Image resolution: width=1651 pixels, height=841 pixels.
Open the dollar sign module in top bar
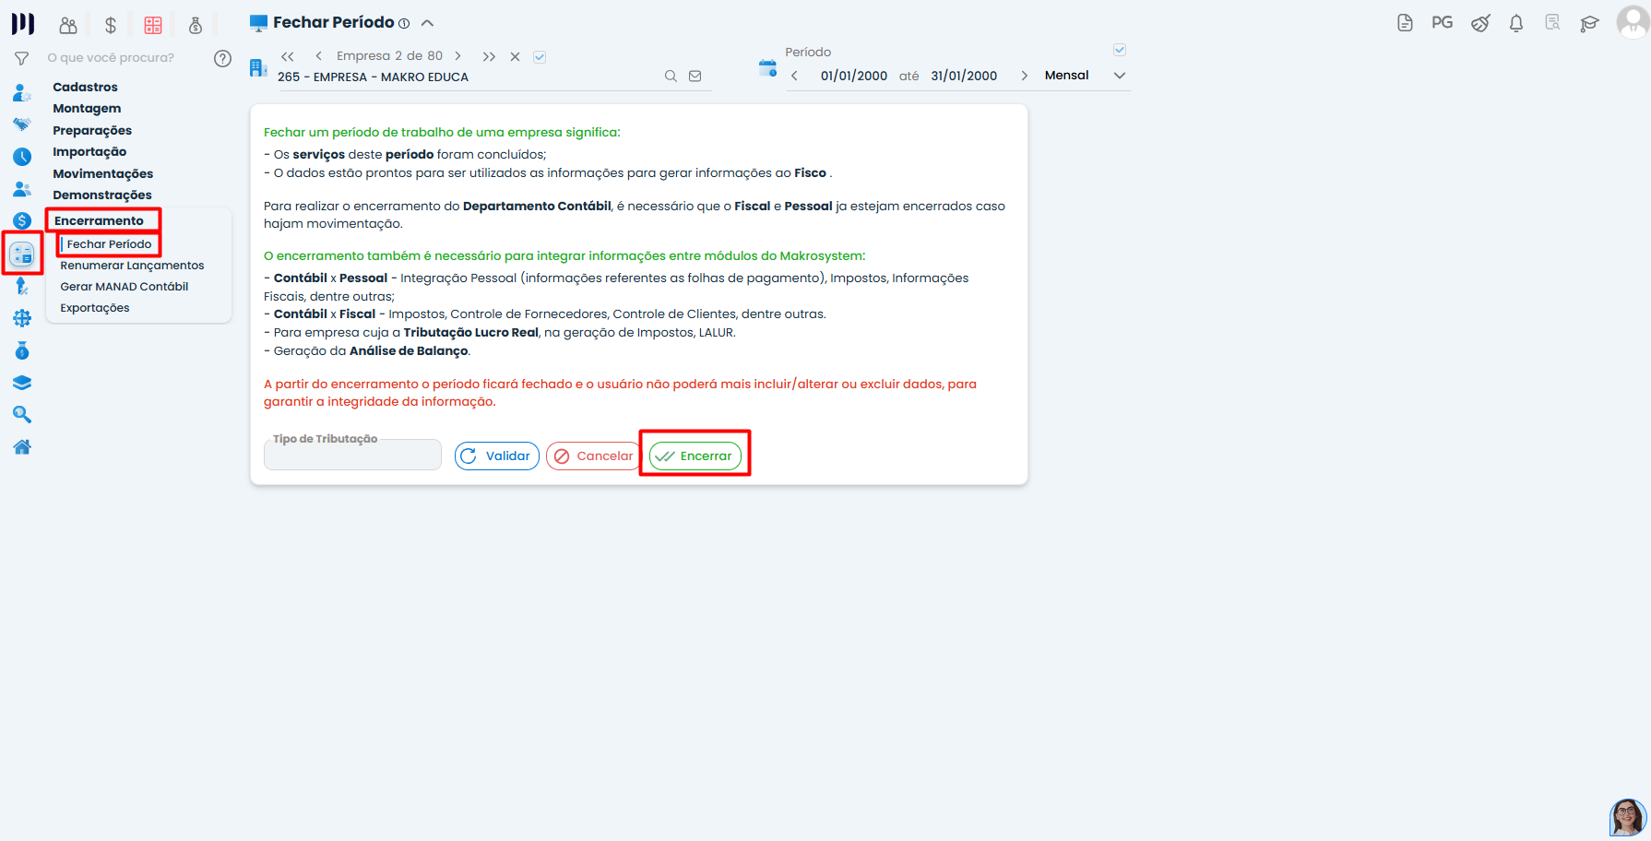[x=111, y=26]
